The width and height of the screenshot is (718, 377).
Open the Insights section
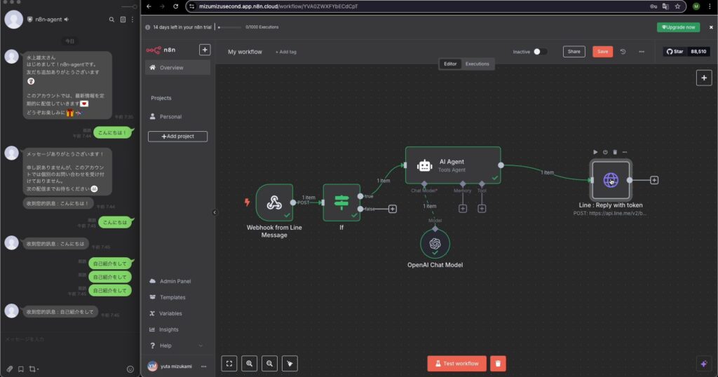(177, 329)
